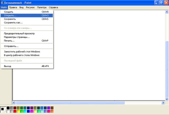Screen dimensions: 169x115
Task: Pick the periwinkle light blue swatch
Action: click(x=45, y=111)
